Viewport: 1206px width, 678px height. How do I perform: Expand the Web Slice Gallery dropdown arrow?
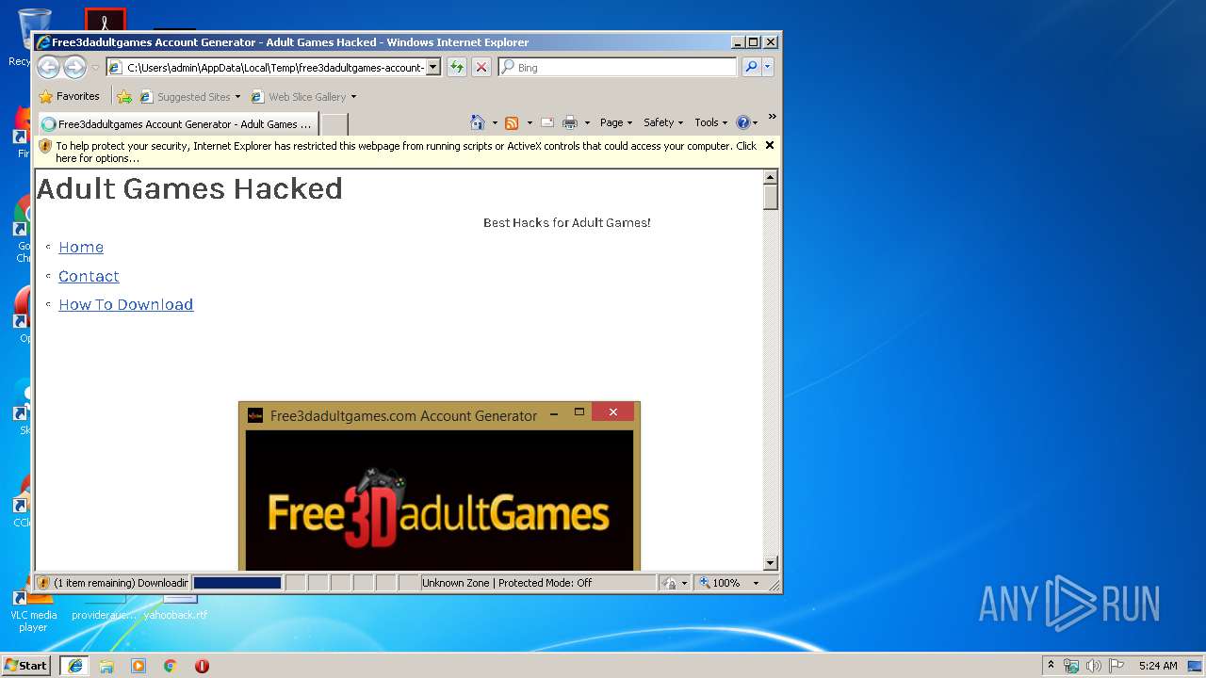tap(353, 97)
